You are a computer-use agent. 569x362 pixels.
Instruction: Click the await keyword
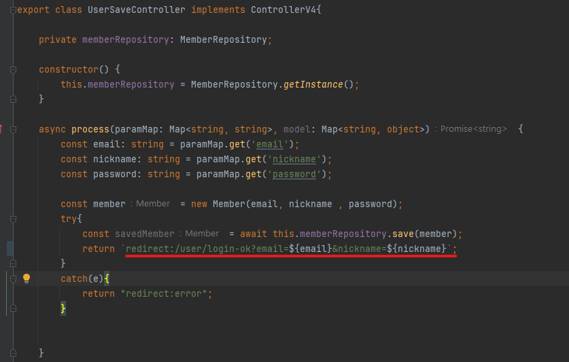tap(254, 234)
